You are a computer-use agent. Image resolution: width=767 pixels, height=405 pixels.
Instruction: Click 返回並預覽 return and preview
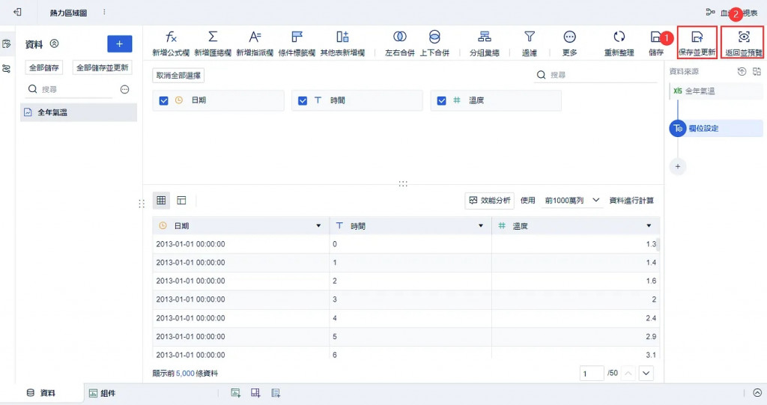tap(744, 43)
